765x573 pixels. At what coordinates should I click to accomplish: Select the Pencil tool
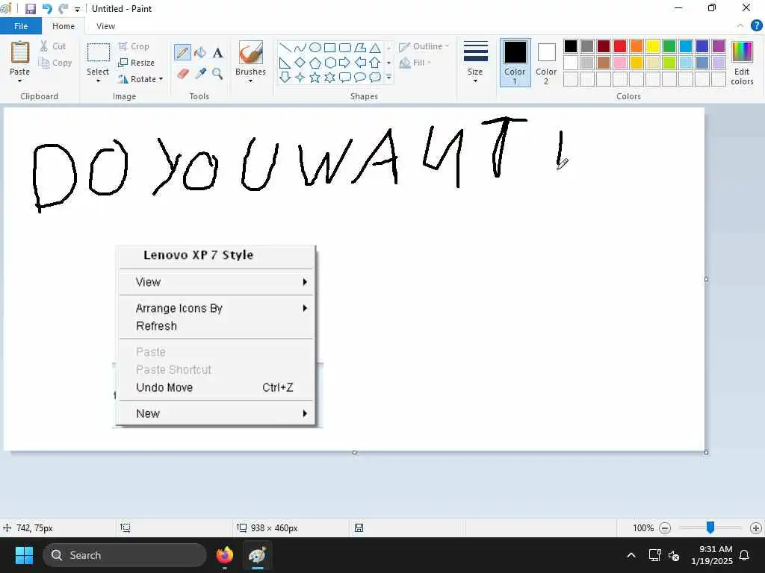point(182,52)
